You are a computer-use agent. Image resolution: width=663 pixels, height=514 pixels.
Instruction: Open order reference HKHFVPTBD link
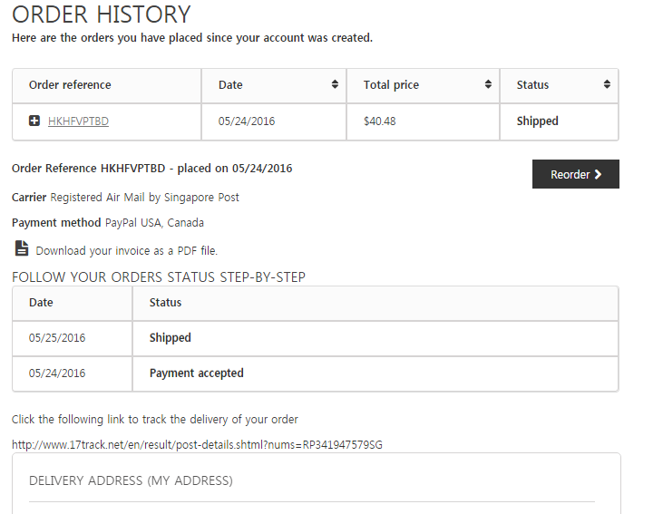pyautogui.click(x=78, y=121)
